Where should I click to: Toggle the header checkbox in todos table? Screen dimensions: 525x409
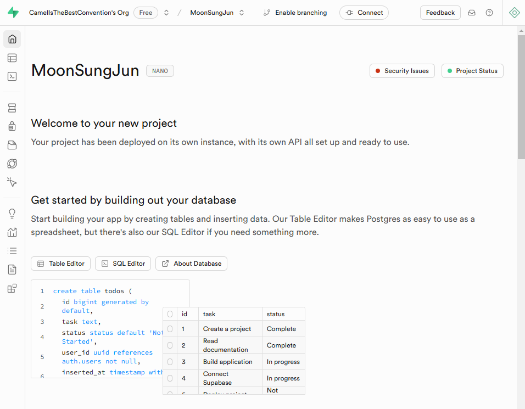pos(170,314)
